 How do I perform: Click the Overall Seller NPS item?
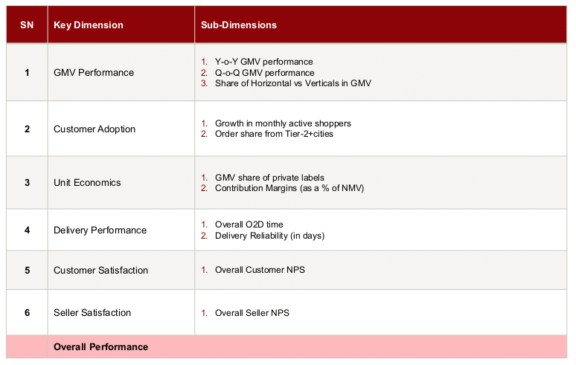click(252, 313)
